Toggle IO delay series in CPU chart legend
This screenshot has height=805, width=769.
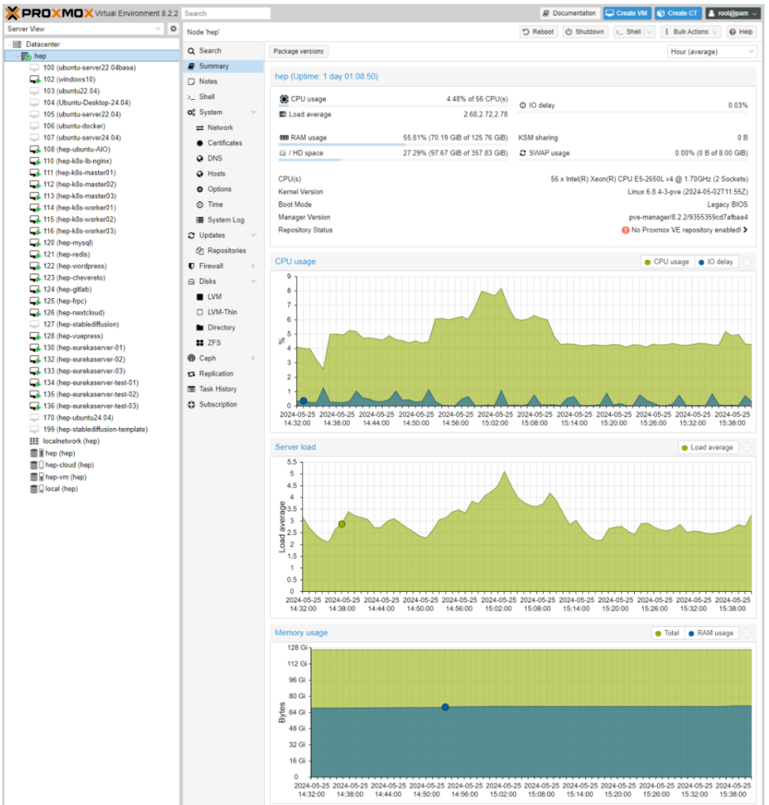point(716,262)
